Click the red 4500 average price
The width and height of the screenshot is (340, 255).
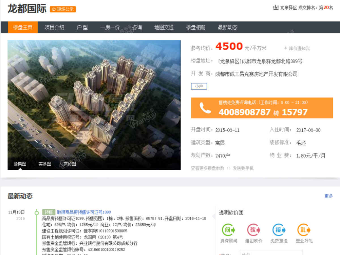(x=229, y=46)
